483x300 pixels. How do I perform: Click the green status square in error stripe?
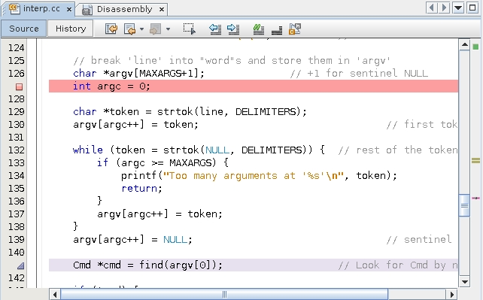pos(475,47)
